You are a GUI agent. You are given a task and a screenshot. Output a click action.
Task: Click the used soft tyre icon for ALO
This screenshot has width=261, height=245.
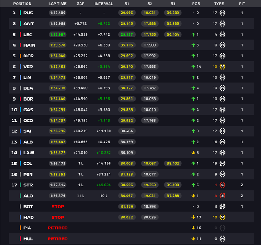pyautogui.click(x=222, y=196)
